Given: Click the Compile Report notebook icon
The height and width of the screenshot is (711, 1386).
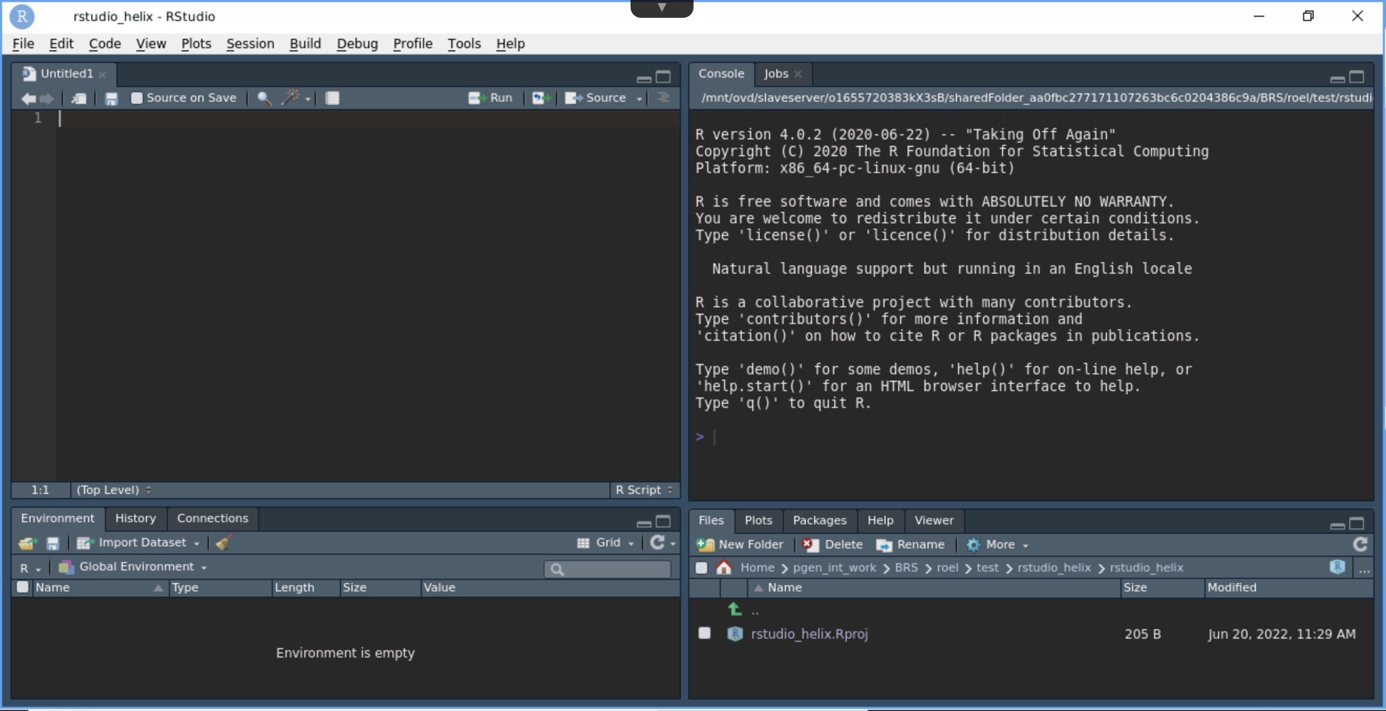Looking at the screenshot, I should coord(332,98).
